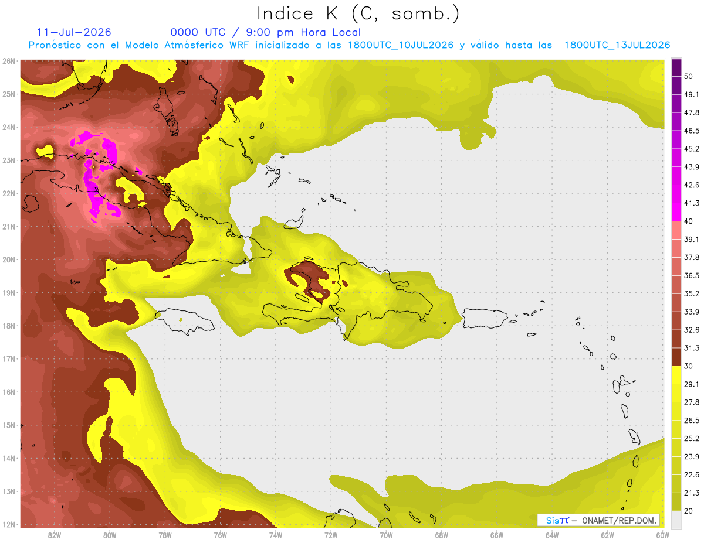Click the Jamaica island outline on map
Viewport: 704px width, 543px height.
click(x=185, y=322)
